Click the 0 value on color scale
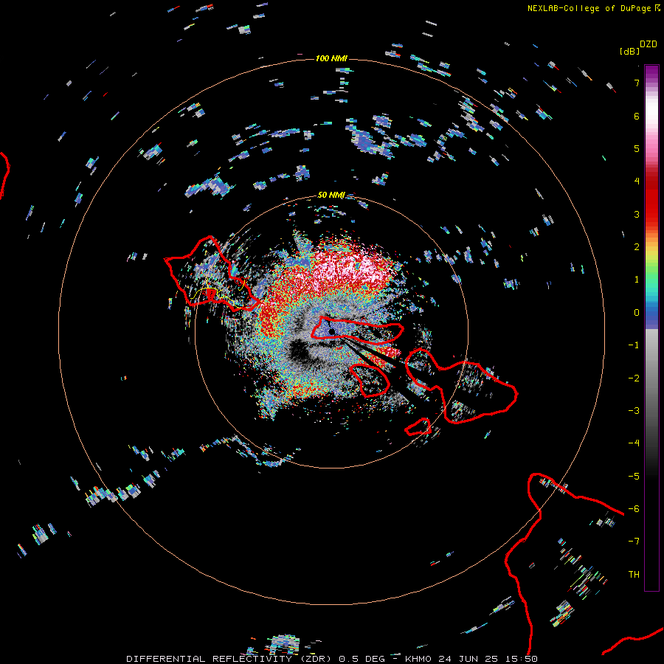Screen dimensions: 664x664 [x=637, y=313]
